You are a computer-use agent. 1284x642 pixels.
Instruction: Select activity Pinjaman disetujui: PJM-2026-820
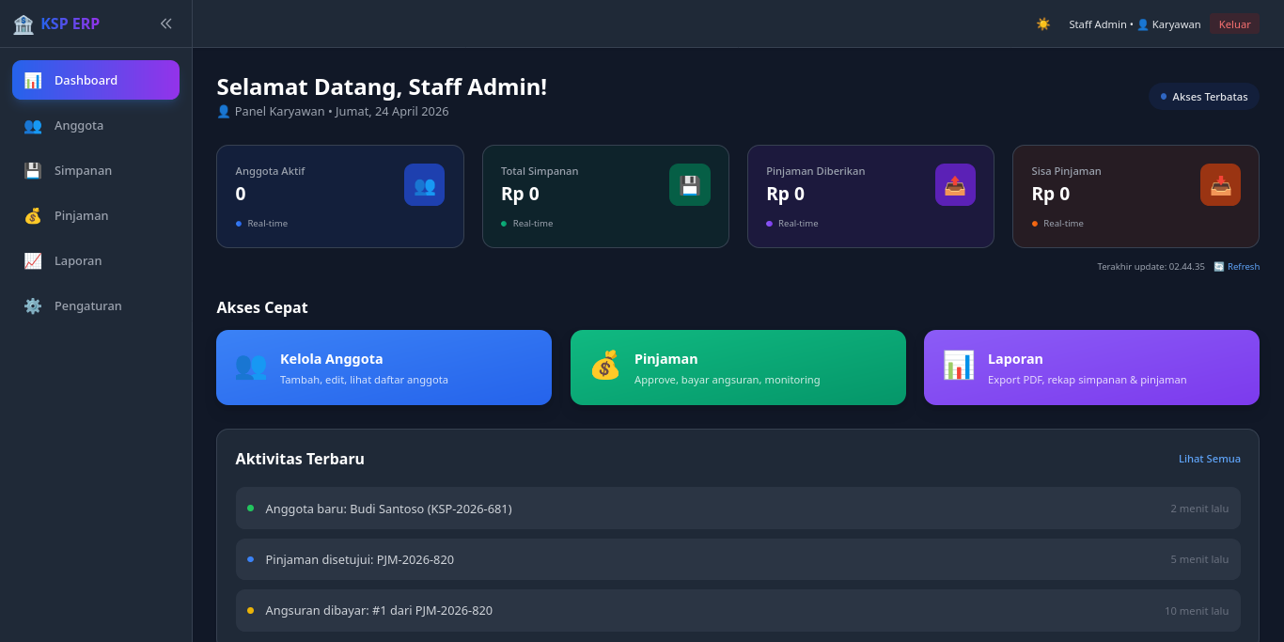[x=738, y=559]
